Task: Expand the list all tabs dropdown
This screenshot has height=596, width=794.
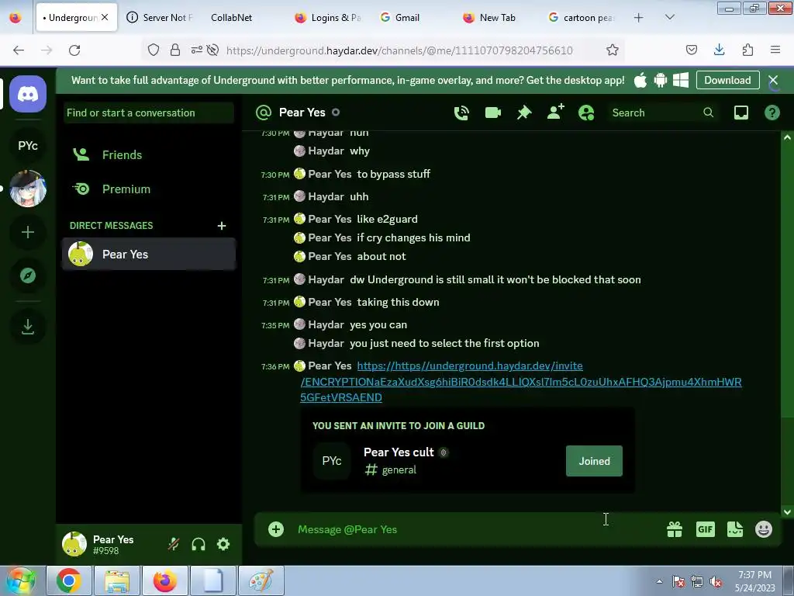Action: [x=669, y=18]
